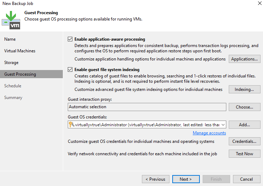Toggle Enable application-aware processing checkbox
The width and height of the screenshot is (263, 186).
click(70, 39)
